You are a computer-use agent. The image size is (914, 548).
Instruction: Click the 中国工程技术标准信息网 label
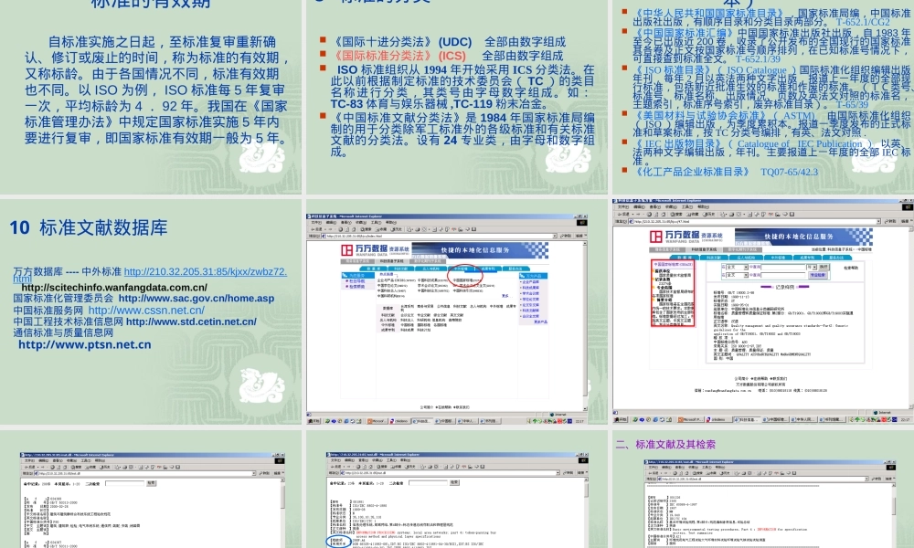[69, 321]
